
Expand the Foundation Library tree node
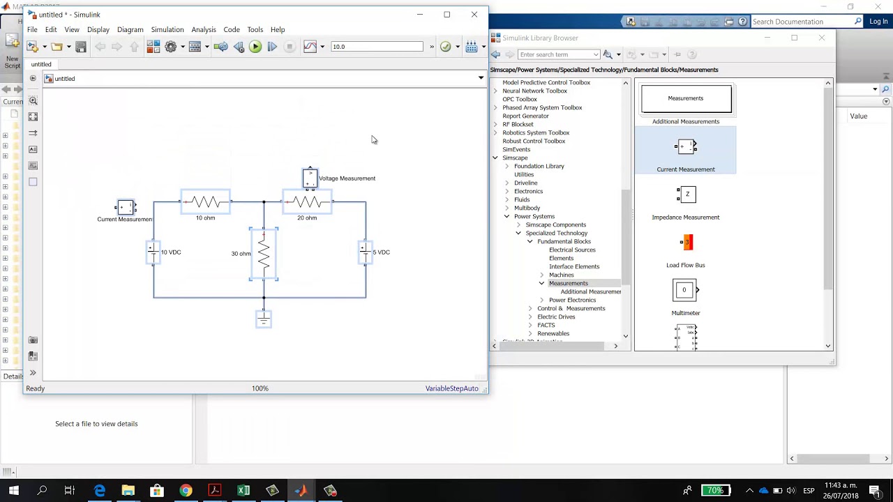507,166
